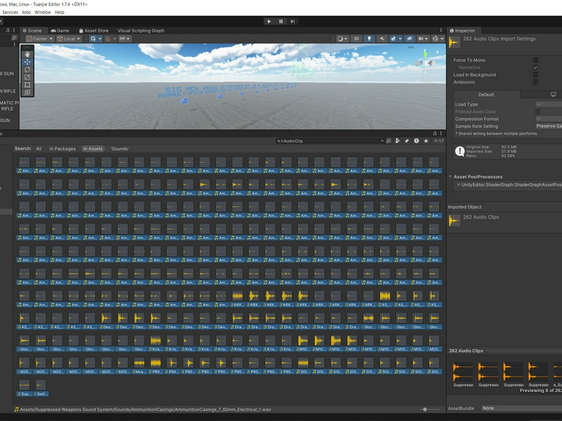Select the Scale tool

pos(27,77)
